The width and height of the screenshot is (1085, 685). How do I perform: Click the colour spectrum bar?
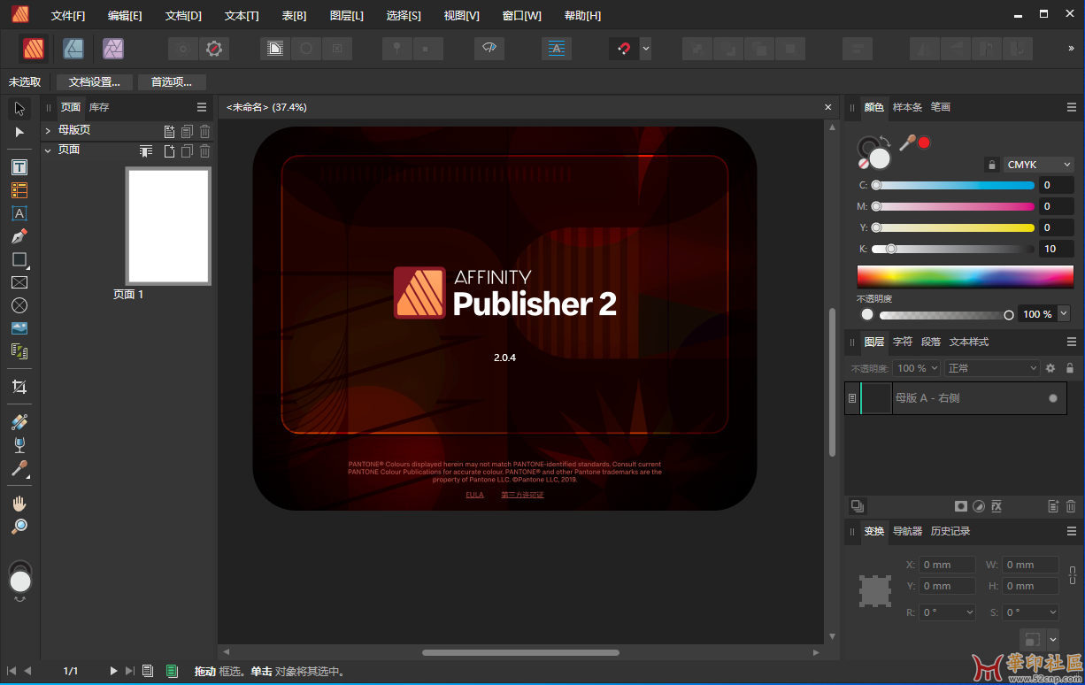coord(965,275)
